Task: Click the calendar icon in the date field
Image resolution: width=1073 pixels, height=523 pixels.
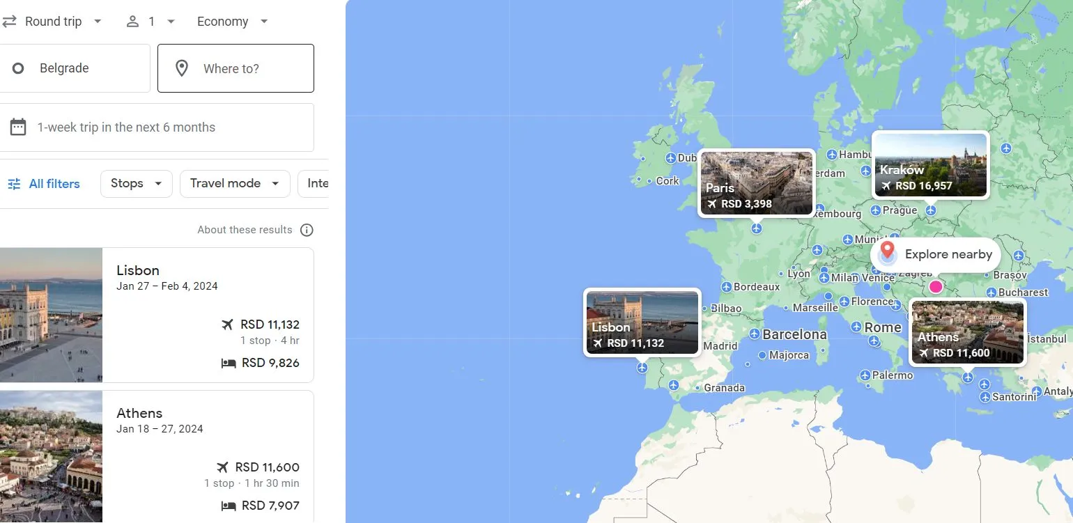Action: 18,127
